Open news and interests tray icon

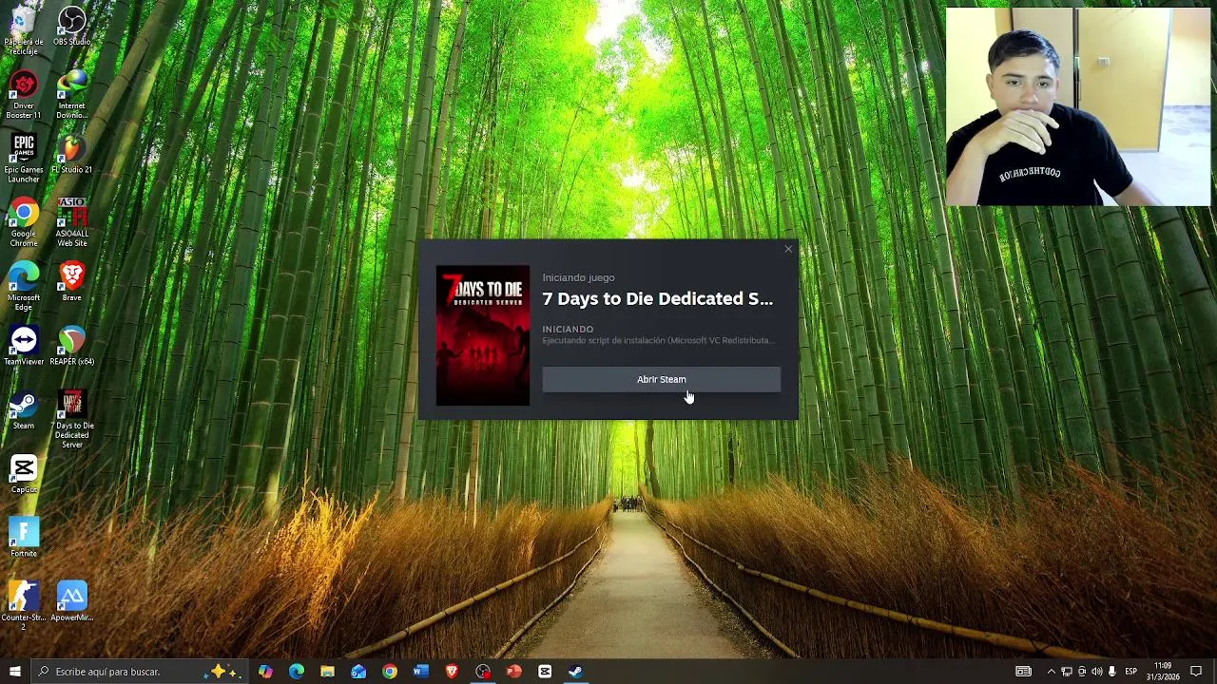click(1023, 672)
